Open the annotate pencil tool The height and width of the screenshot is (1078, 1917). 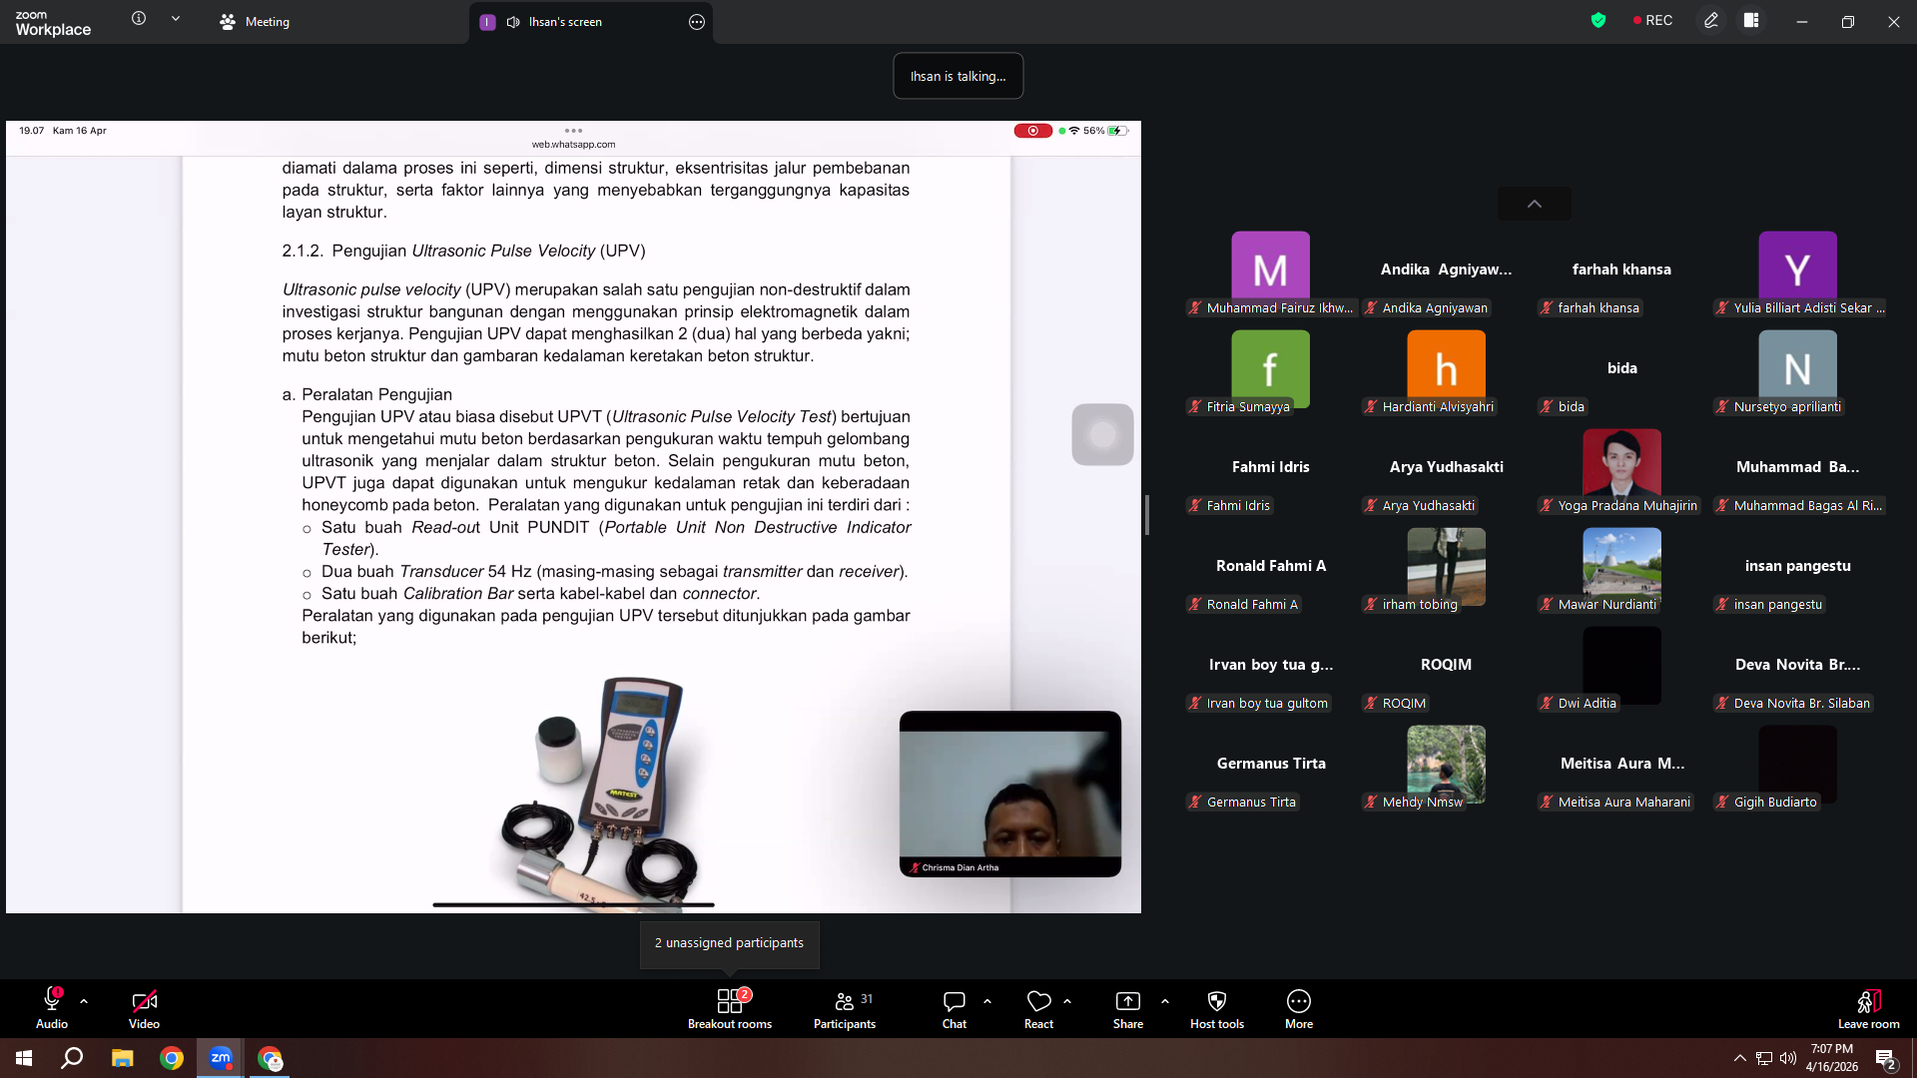point(1711,20)
